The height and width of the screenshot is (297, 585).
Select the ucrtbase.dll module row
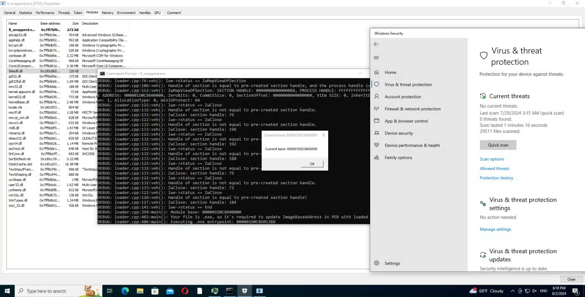tap(52, 180)
